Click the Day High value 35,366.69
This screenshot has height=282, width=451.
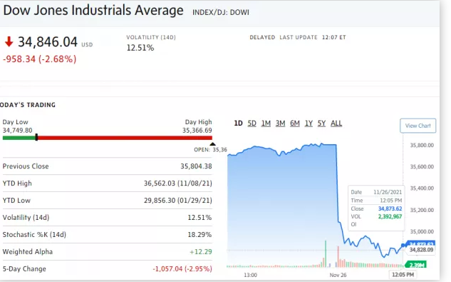pyautogui.click(x=197, y=131)
